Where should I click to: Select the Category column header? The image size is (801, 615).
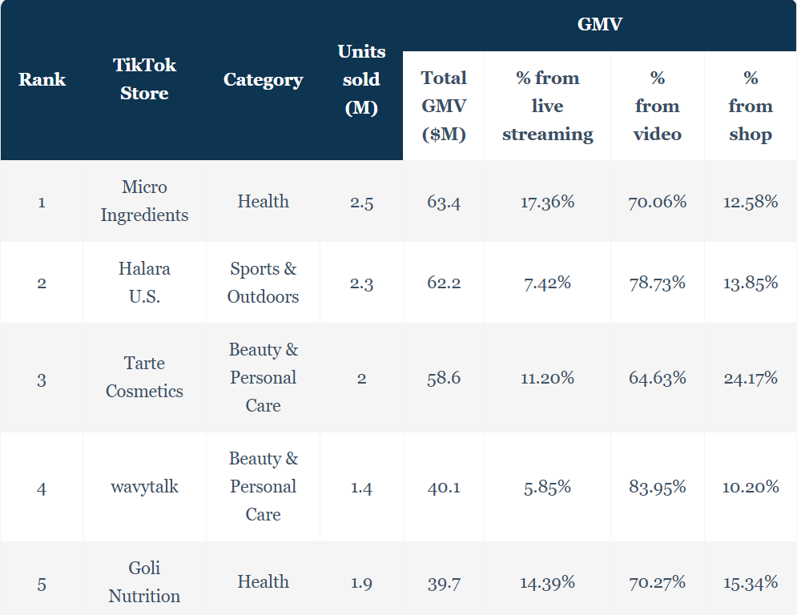[x=263, y=79]
